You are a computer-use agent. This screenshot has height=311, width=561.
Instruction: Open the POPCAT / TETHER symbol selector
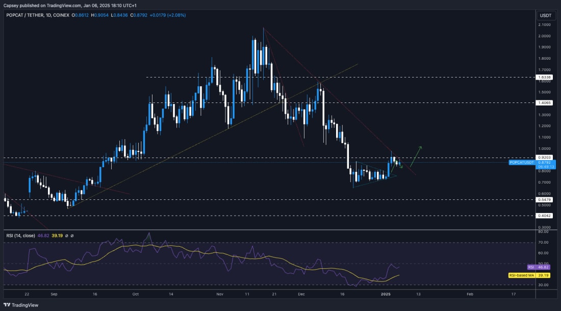click(x=25, y=16)
